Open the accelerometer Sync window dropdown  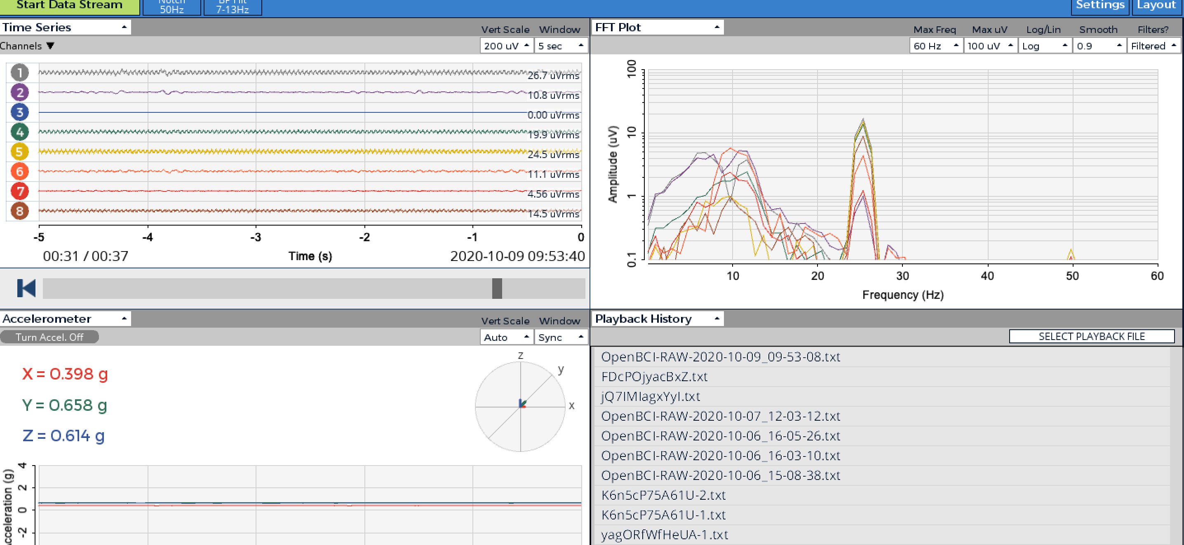[561, 337]
